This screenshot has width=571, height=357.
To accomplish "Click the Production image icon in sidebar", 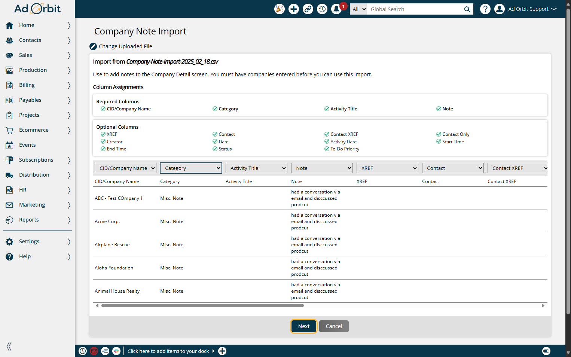I will 9,70.
